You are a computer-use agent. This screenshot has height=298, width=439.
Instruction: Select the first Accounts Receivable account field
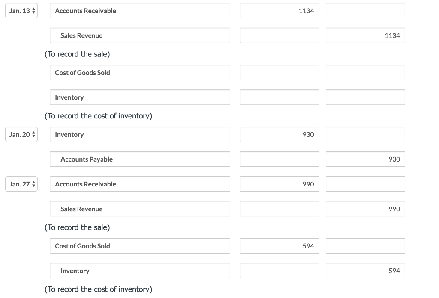point(140,11)
